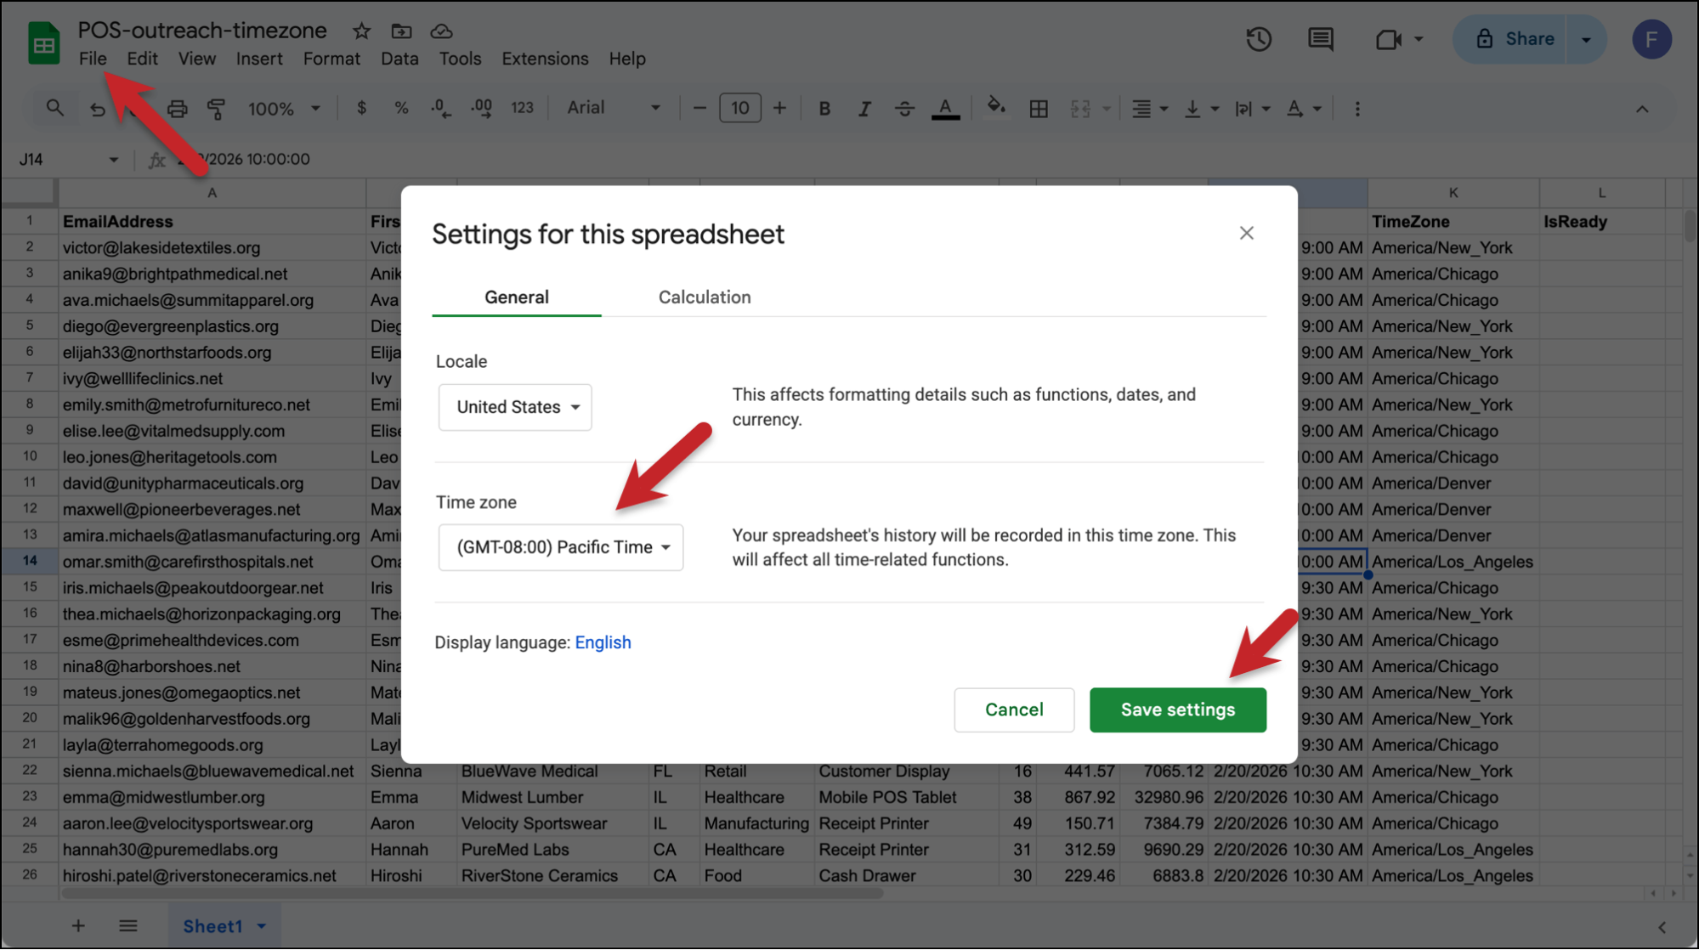Screen dimensions: 1699x950
Task: Click the borders grid icon
Action: coord(1039,109)
